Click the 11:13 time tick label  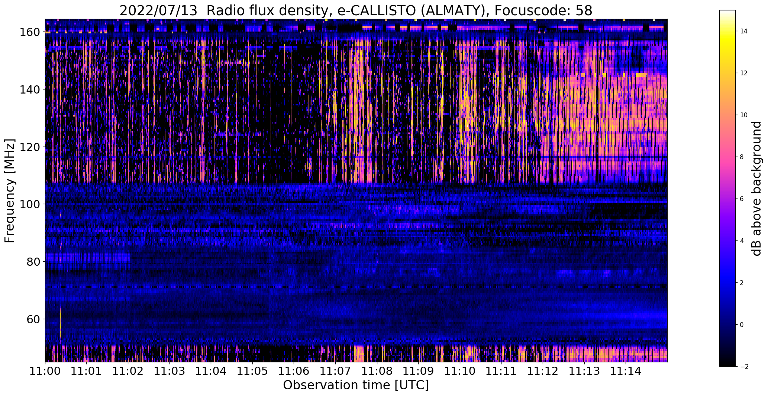(584, 370)
